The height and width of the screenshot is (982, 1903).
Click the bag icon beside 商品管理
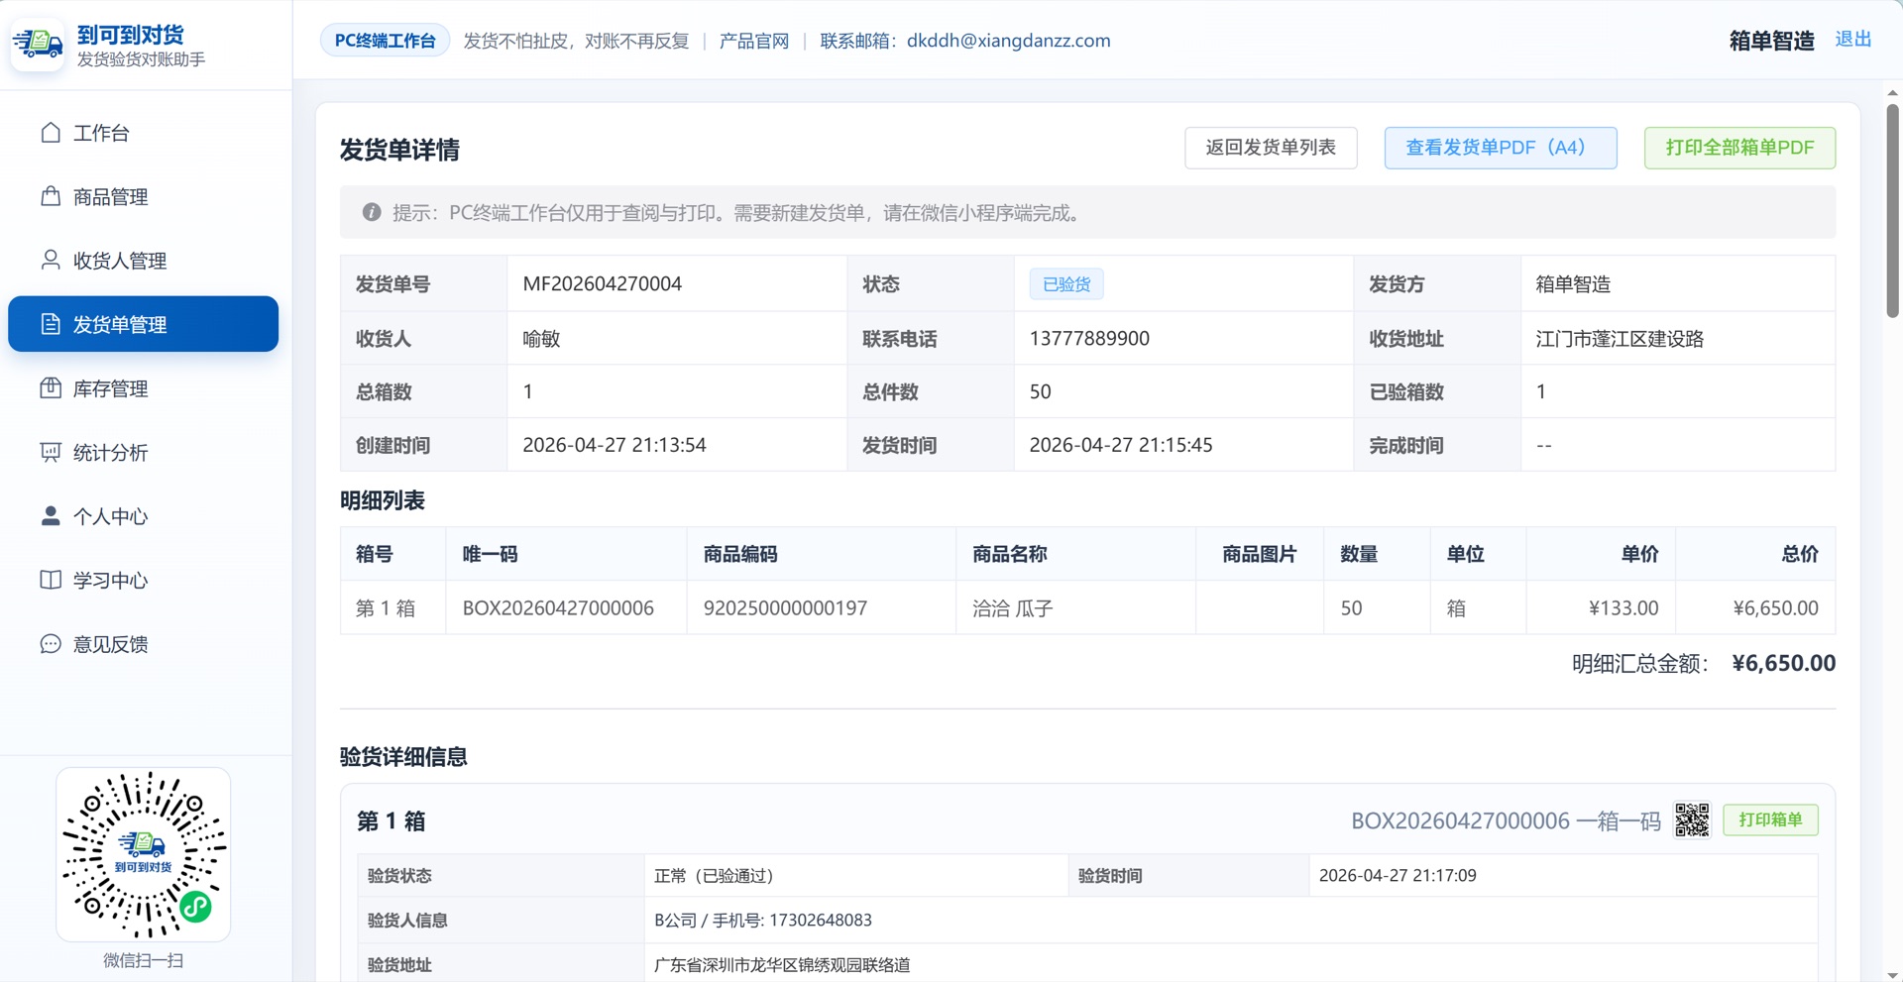(x=51, y=196)
